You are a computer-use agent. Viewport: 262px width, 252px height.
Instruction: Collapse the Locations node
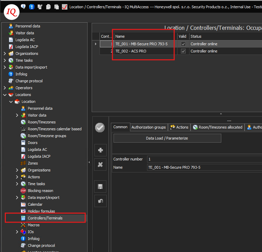(x=5, y=95)
